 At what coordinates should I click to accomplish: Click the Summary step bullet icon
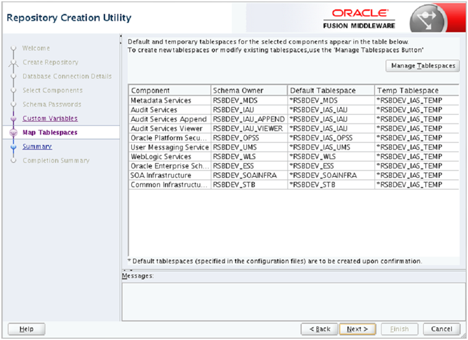click(x=14, y=147)
